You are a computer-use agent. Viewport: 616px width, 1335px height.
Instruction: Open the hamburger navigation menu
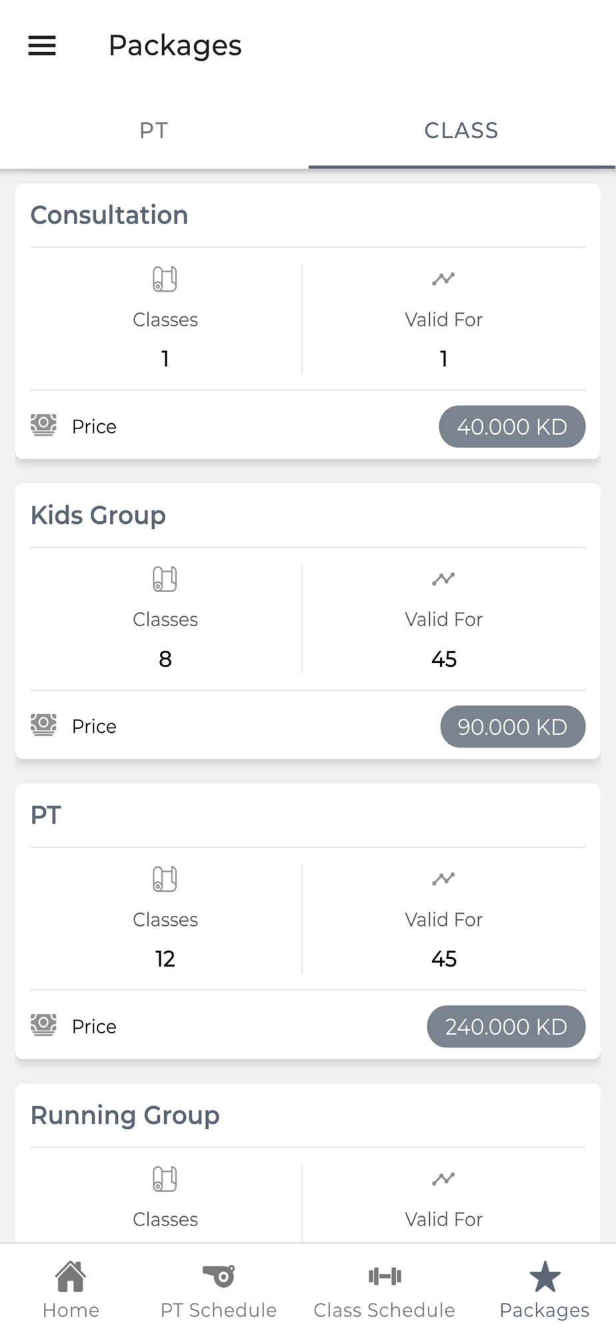(x=42, y=45)
